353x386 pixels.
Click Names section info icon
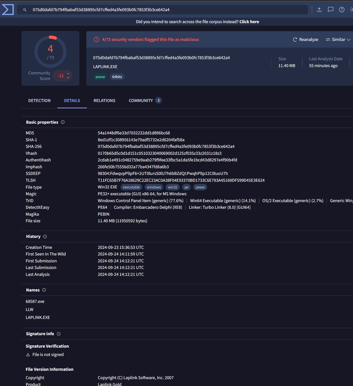click(x=44, y=290)
